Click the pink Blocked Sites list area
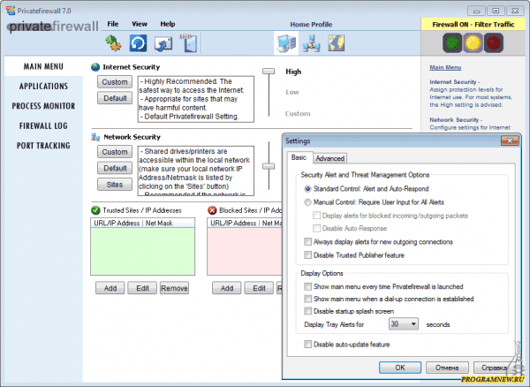 pos(245,252)
